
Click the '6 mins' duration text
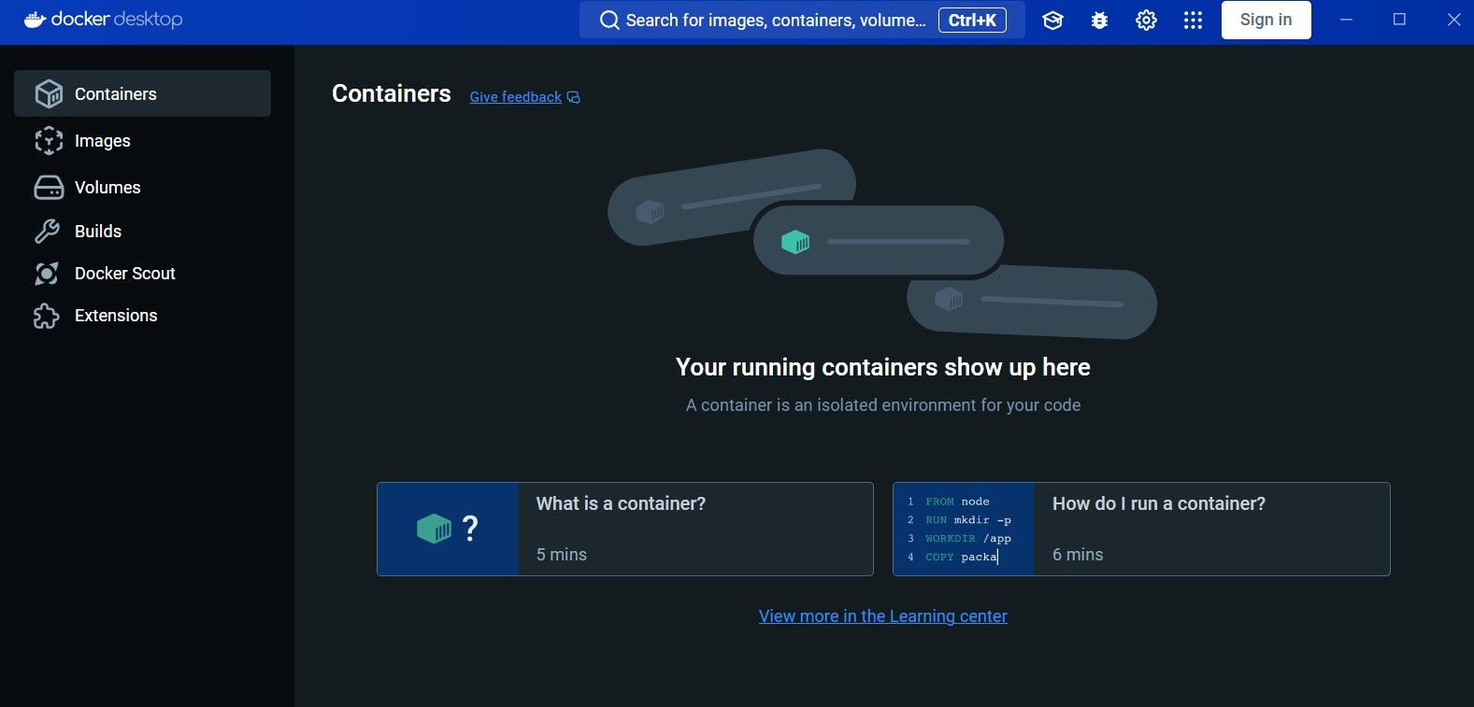pos(1078,555)
